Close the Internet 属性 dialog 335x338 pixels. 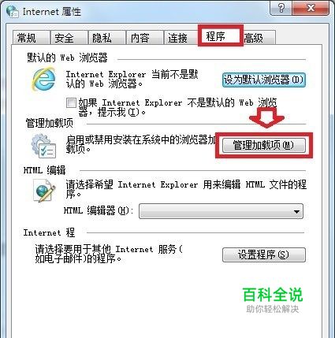[311, 9]
